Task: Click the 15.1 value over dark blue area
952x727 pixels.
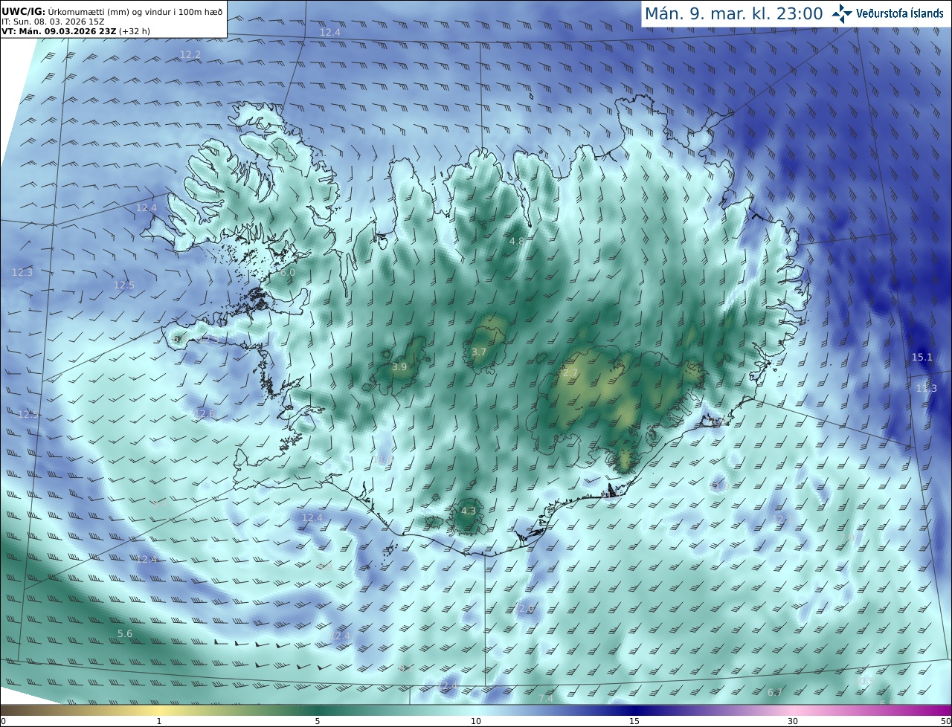Action: [922, 358]
